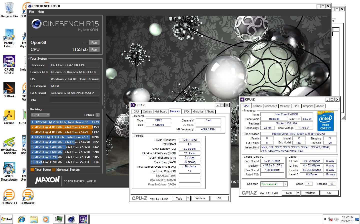This screenshot has height=224, width=360.
Task: Click OK in CPU-Z CPU window
Action: (x=329, y=193)
